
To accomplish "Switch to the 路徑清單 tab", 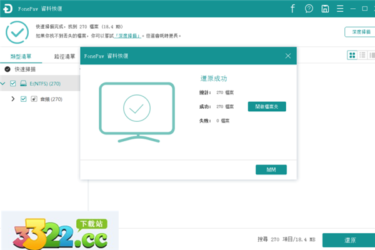I will tap(64, 56).
